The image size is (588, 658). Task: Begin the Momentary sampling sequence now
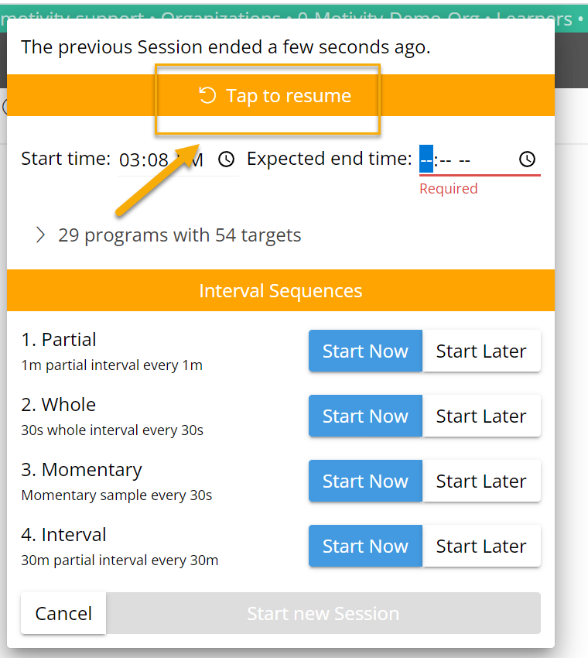point(365,481)
